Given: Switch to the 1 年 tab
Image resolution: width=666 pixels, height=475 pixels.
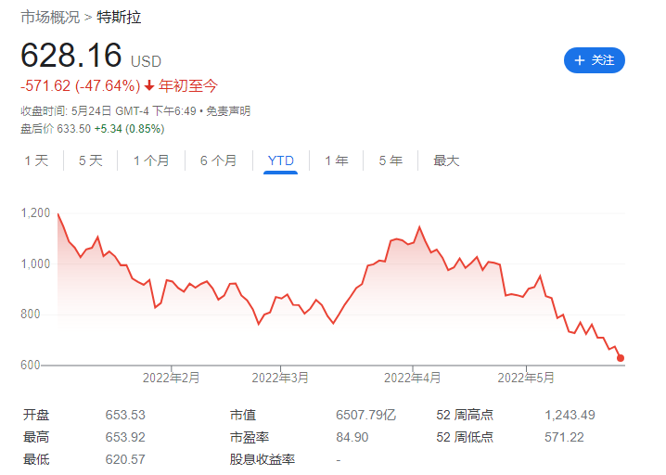Looking at the screenshot, I should (337, 160).
